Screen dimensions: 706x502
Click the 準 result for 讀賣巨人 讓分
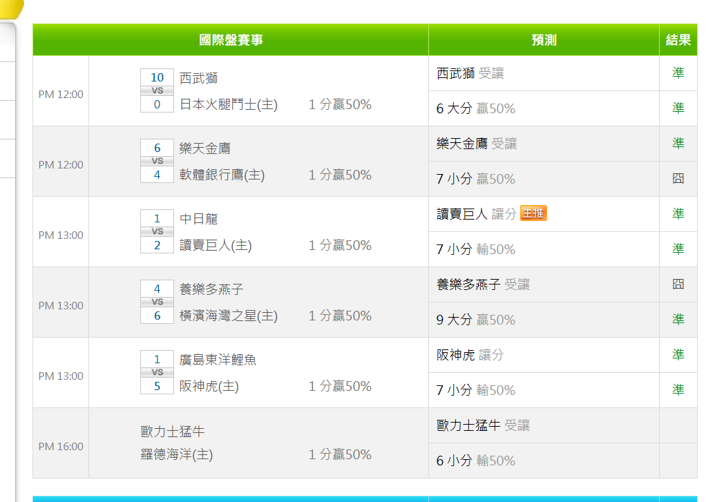pyautogui.click(x=678, y=213)
